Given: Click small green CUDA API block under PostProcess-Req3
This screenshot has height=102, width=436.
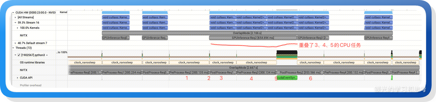Looking at the screenshot, I should (392, 78).
